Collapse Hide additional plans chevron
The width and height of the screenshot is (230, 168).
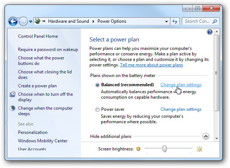(206, 136)
